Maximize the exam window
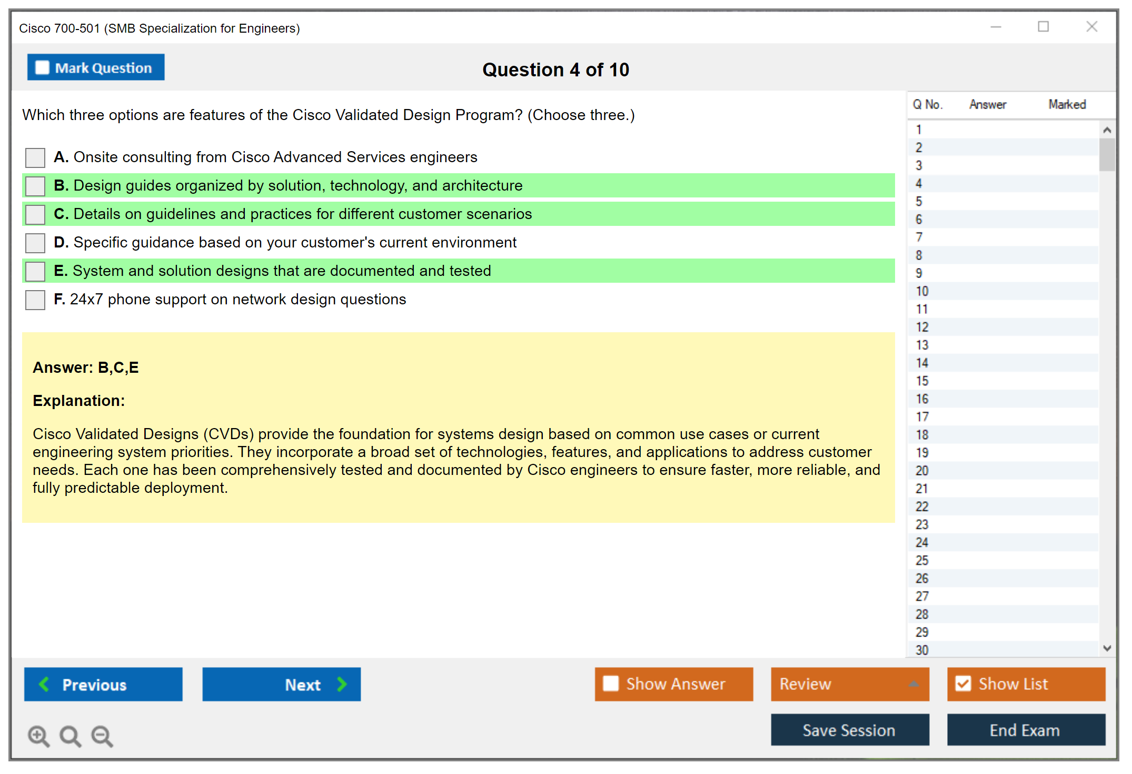The height and width of the screenshot is (774, 1132). (x=1043, y=27)
